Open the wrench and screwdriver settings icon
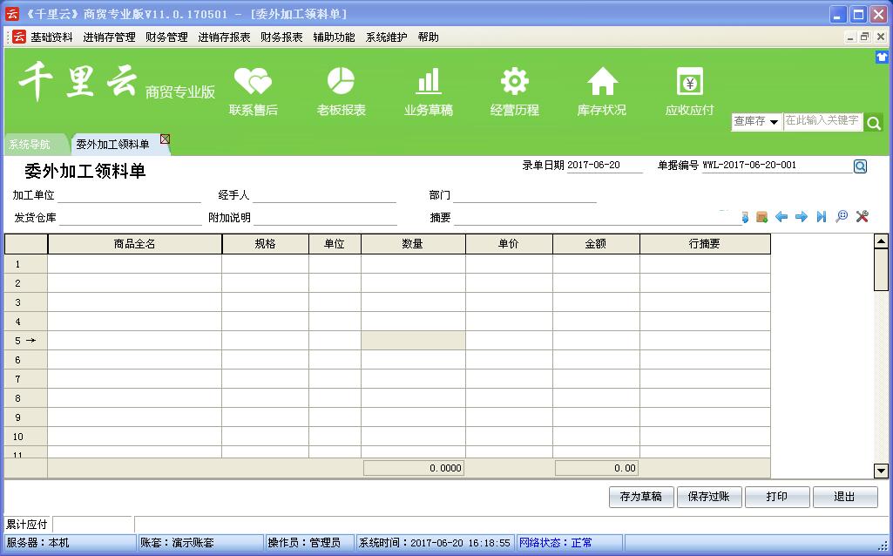Screen dimensions: 893x556 (x=863, y=217)
